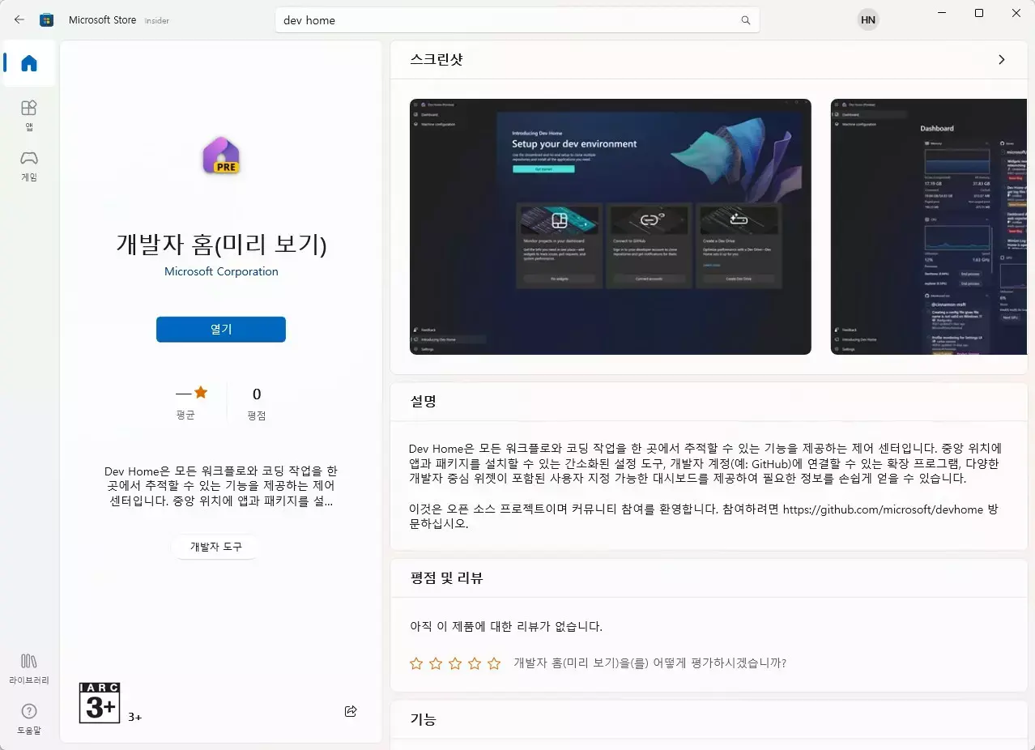Select the Home icon in the sidebar
Screen dimensions: 1035x750
coord(28,64)
